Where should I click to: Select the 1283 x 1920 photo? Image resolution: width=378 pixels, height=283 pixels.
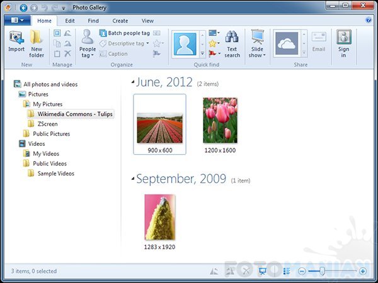click(160, 217)
